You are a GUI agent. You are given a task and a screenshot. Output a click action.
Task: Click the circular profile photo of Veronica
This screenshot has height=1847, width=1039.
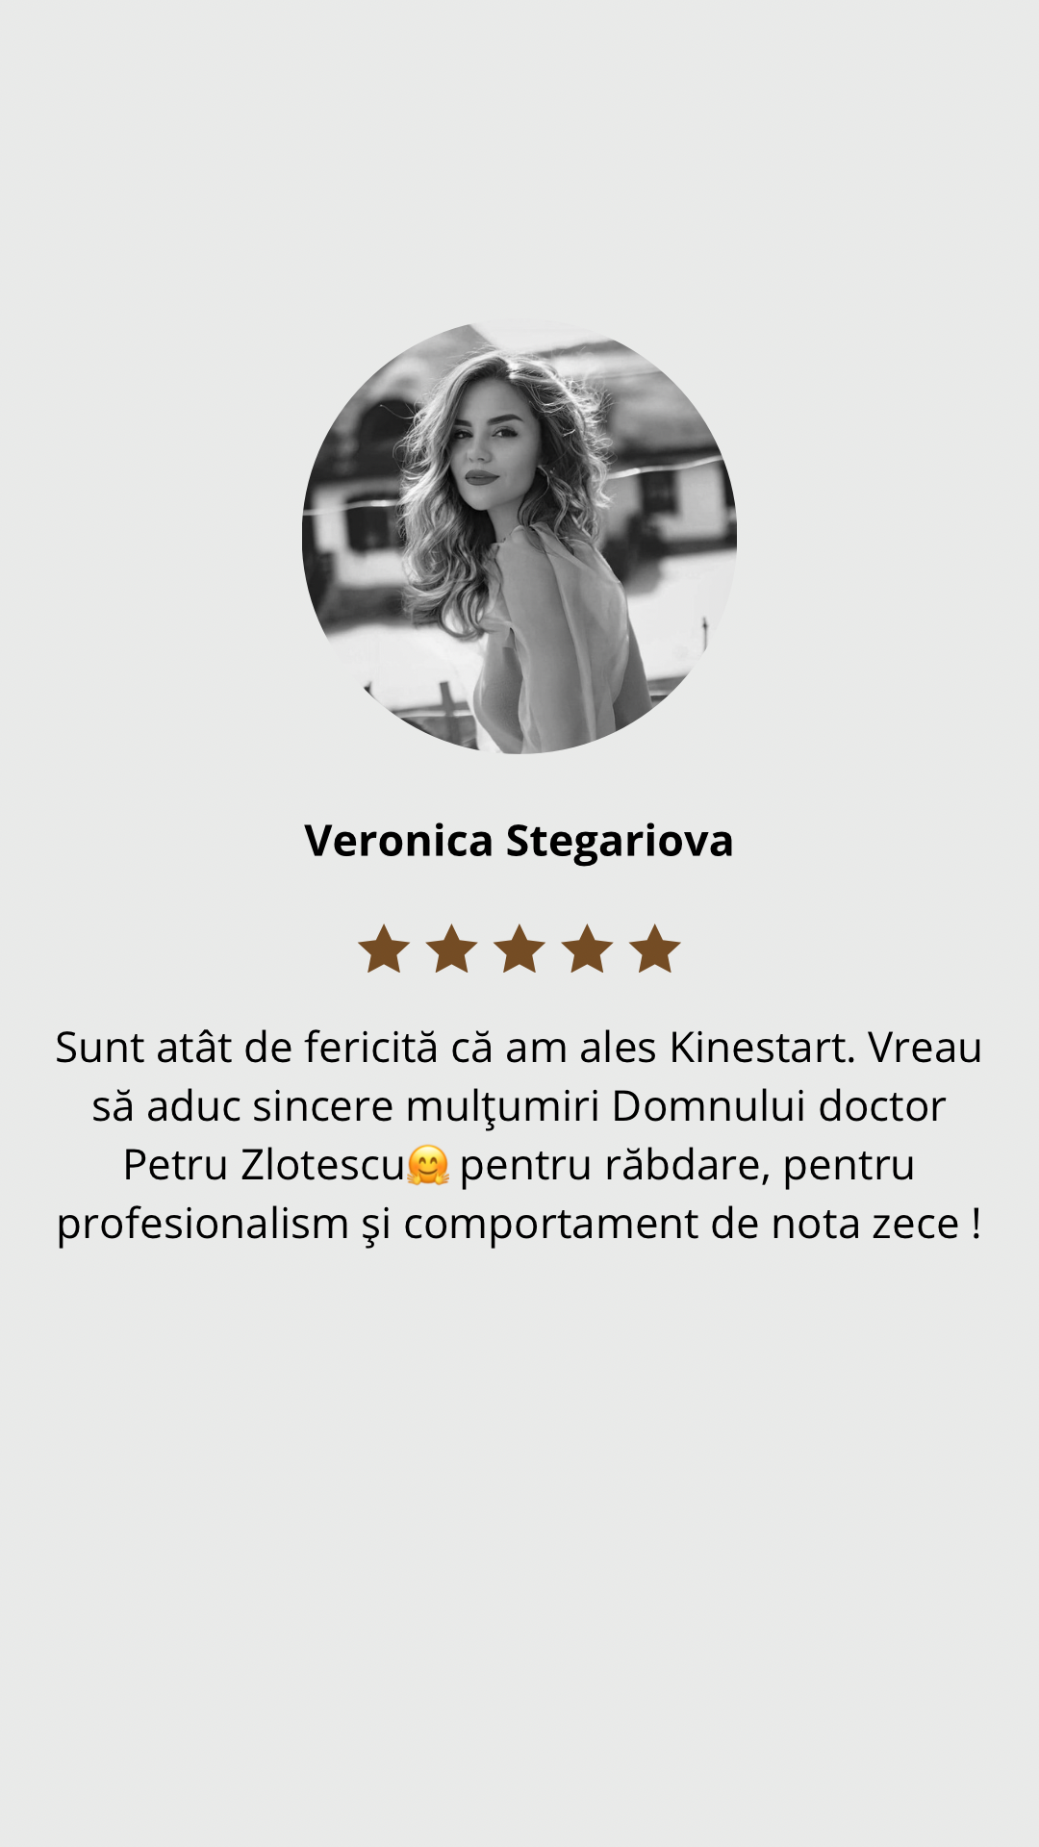pos(519,537)
